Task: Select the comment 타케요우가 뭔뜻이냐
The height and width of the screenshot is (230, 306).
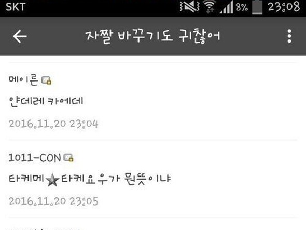Action: 116,179
